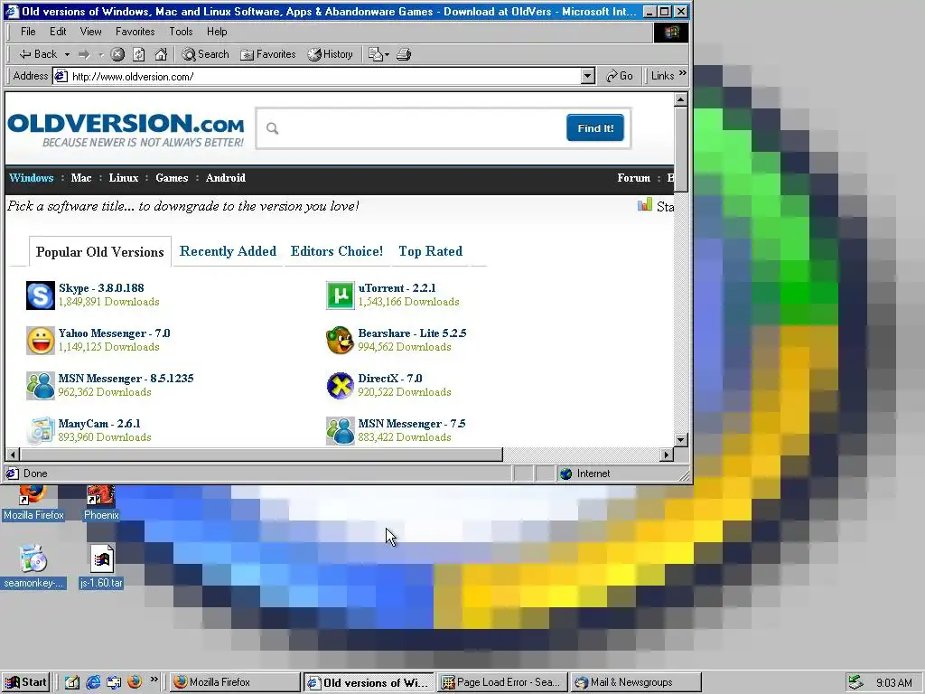Select the Windows navigation link
The width and height of the screenshot is (925, 694).
point(32,178)
